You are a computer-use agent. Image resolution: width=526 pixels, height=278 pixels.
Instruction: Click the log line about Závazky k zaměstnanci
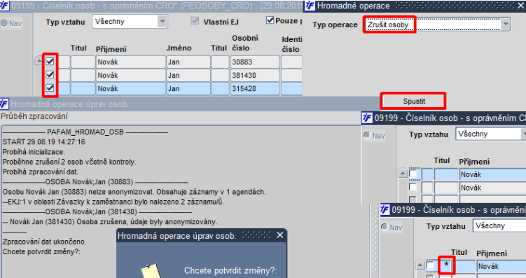click(x=113, y=202)
